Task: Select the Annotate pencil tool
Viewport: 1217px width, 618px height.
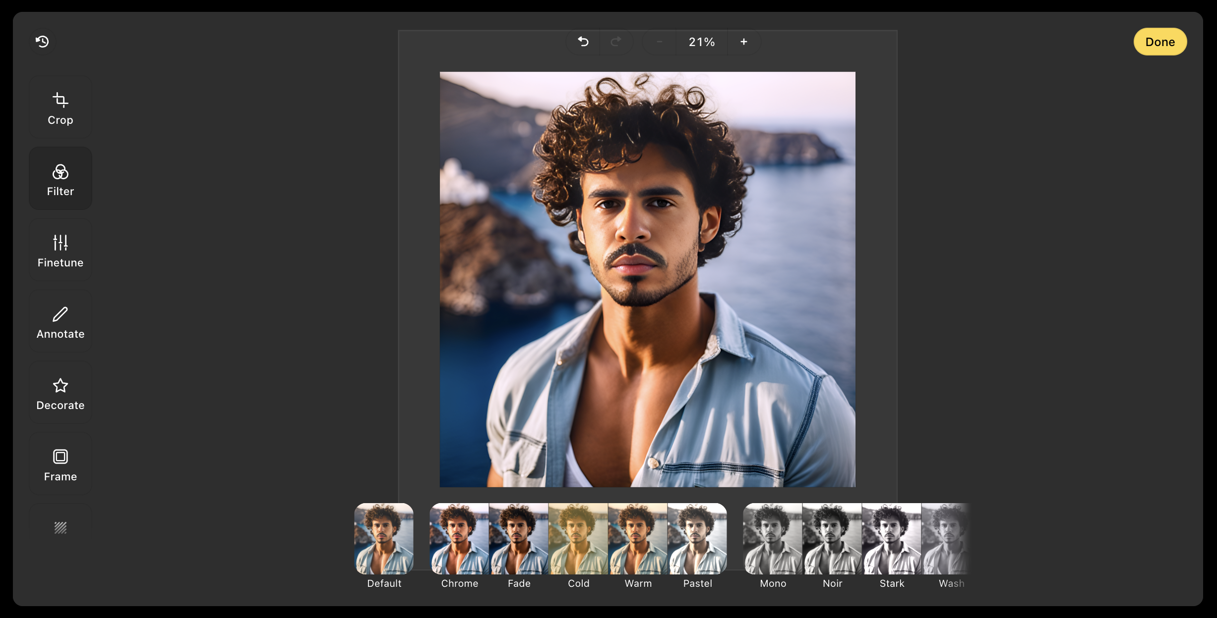Action: [61, 322]
